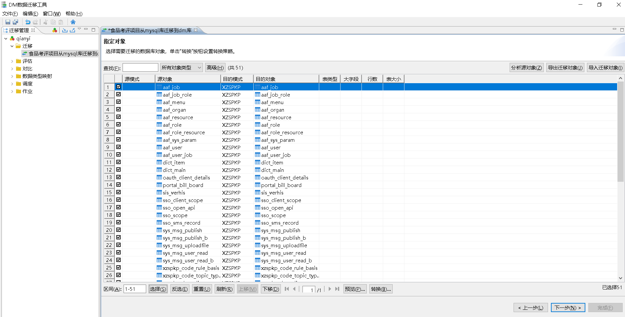Toggle checkbox of sys_msg_publish_b row 21
This screenshot has height=317, width=625.
(x=118, y=237)
